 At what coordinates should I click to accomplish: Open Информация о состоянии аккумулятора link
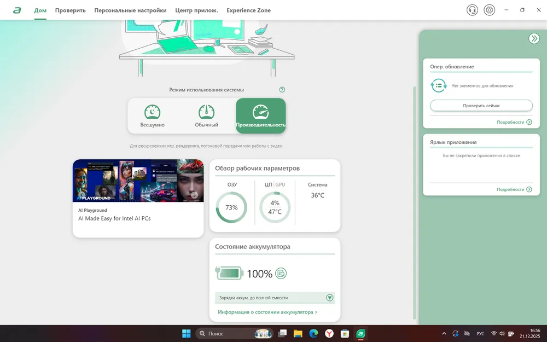pos(267,312)
